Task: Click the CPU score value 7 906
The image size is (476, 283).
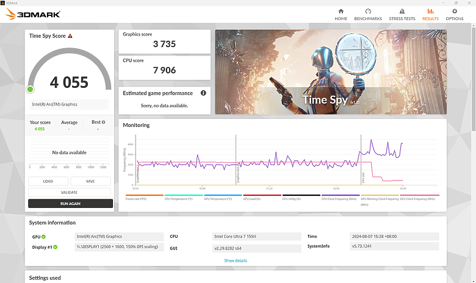Action: pos(164,70)
